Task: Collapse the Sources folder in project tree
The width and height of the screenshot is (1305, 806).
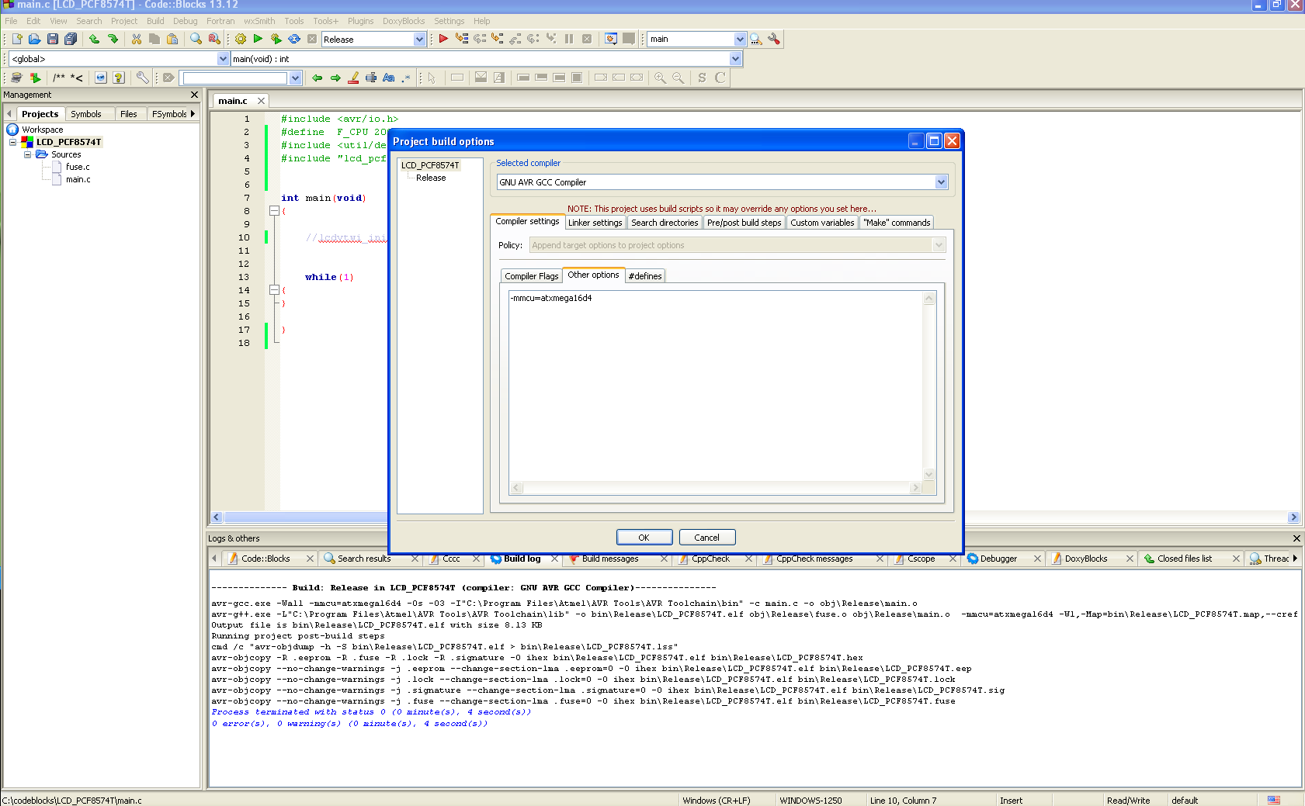Action: pyautogui.click(x=28, y=154)
